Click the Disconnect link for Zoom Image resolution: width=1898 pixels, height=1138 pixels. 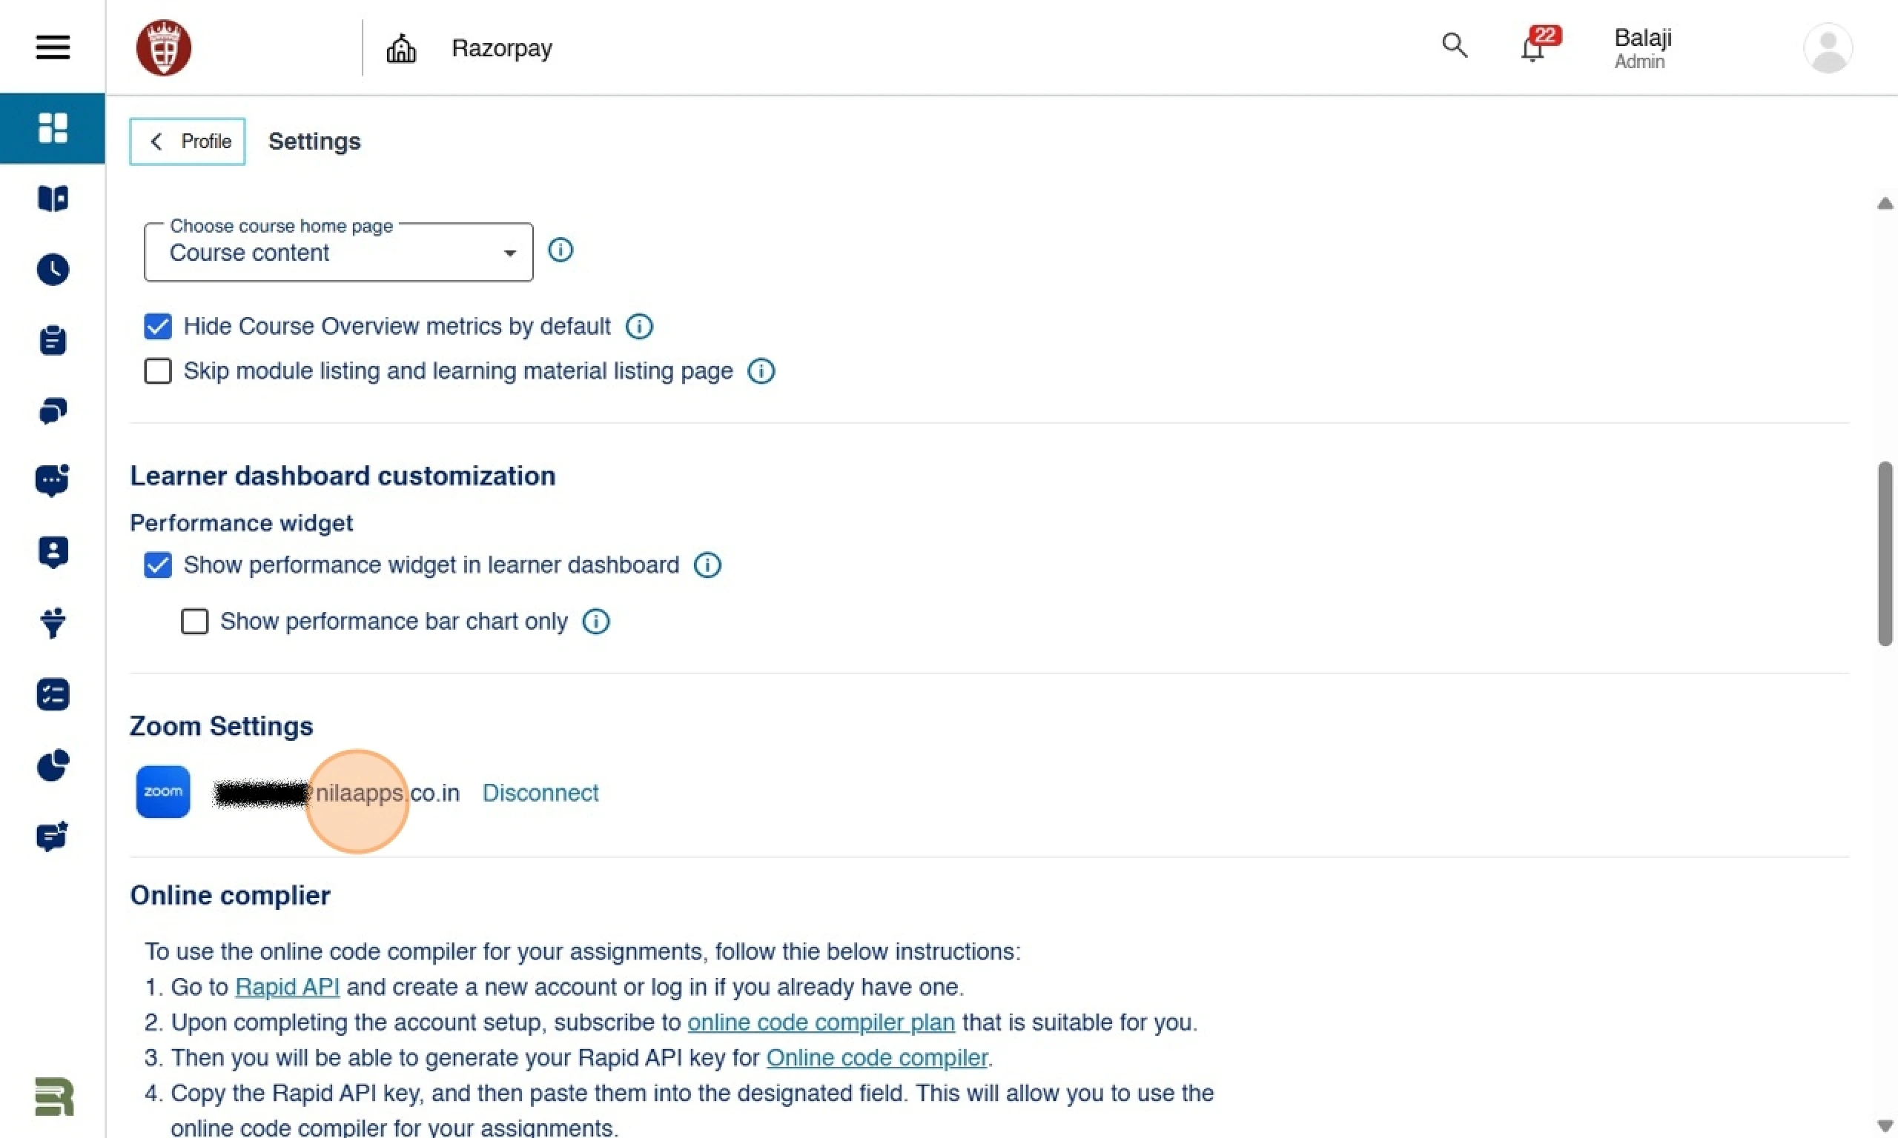(540, 793)
